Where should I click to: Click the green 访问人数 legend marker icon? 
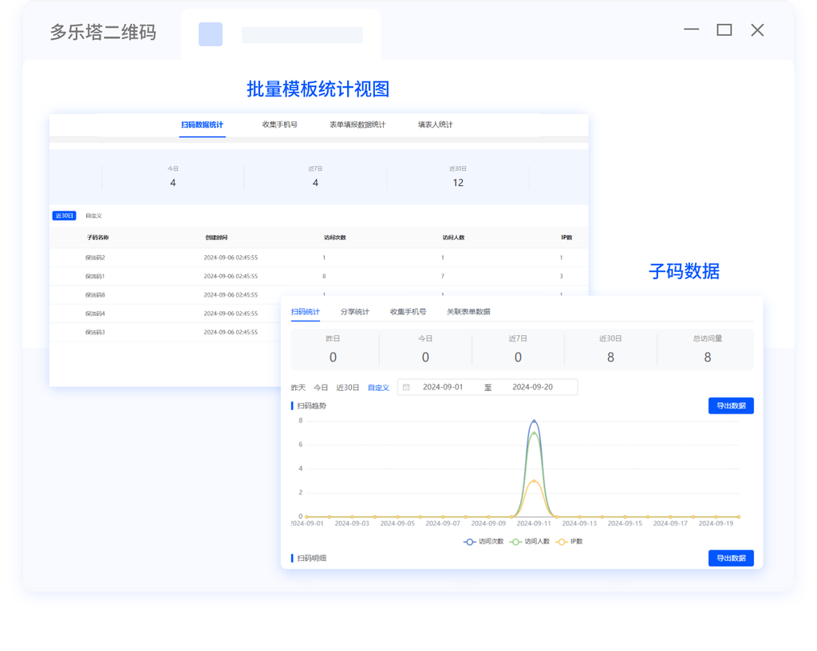516,541
